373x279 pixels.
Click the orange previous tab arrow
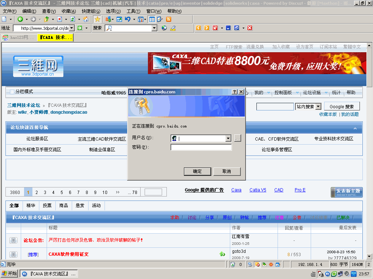point(199,28)
